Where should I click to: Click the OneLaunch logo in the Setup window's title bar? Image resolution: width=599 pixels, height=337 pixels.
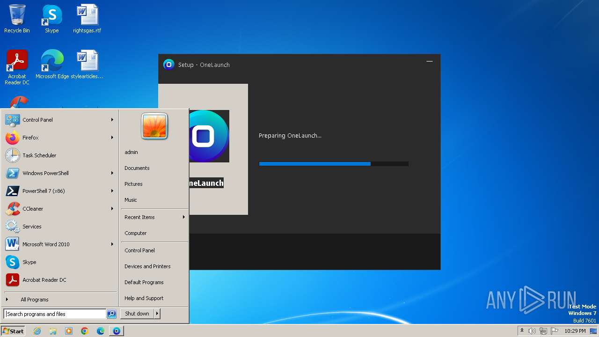point(168,65)
